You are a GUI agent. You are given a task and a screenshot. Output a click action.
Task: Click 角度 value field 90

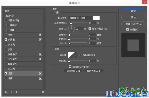[79, 29]
